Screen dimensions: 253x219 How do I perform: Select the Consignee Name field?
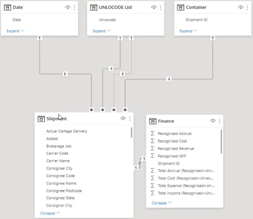(x=61, y=183)
